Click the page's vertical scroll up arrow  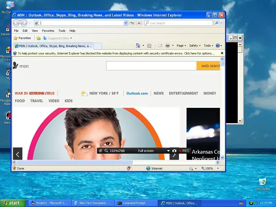coord(222,59)
